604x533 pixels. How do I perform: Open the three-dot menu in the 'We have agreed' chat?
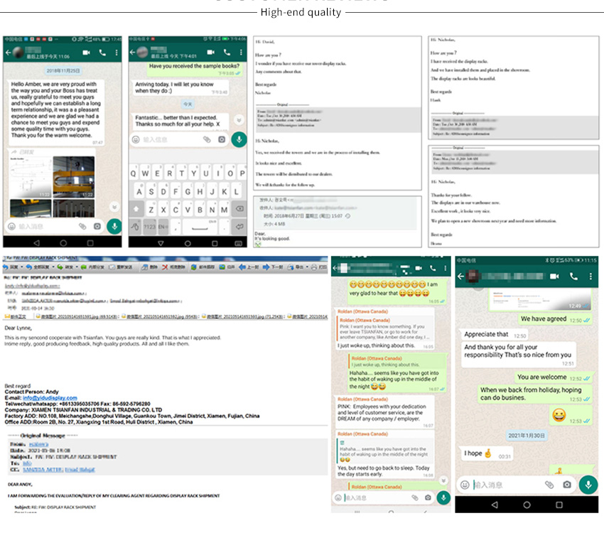(590, 276)
